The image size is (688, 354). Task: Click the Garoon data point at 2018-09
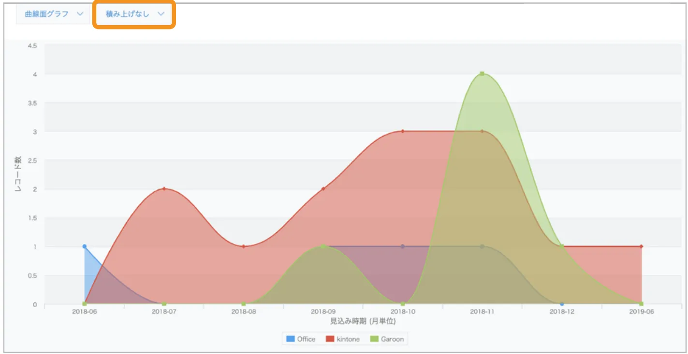tap(323, 246)
